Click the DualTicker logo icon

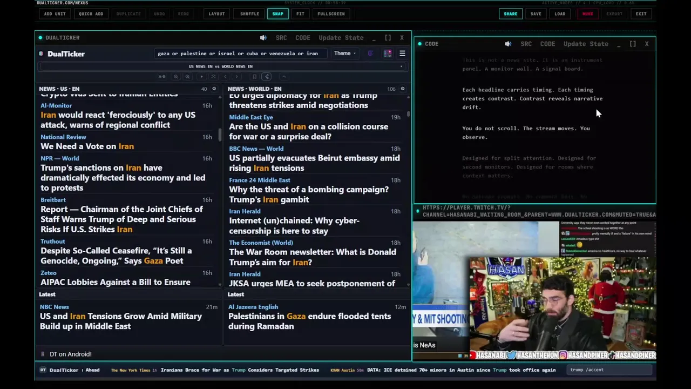click(x=41, y=53)
